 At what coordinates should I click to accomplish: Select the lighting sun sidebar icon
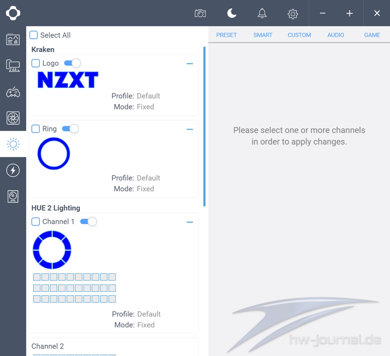tap(13, 144)
